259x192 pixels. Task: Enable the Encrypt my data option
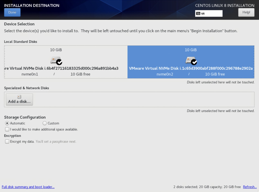coord(7,141)
